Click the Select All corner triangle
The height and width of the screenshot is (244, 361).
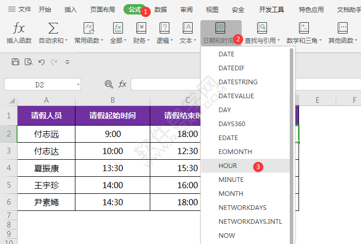12,100
